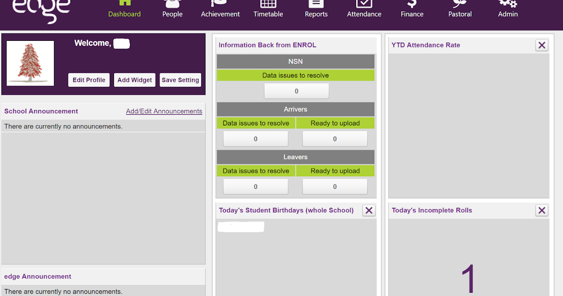Remove the Today's Incomplete Rolls widget

[x=542, y=210]
